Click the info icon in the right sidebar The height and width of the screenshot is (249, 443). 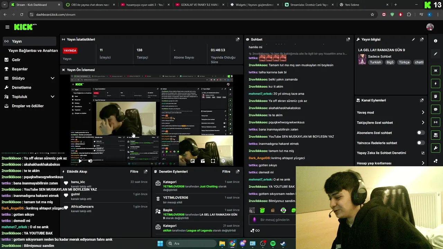(x=435, y=41)
